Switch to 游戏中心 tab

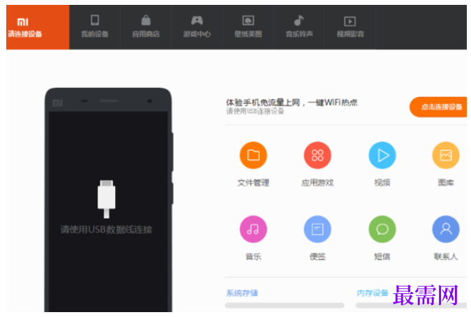[197, 27]
